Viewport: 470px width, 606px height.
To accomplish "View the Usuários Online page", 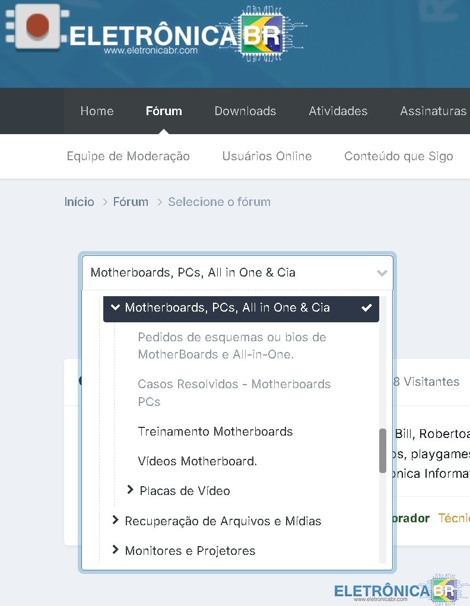I will [266, 156].
